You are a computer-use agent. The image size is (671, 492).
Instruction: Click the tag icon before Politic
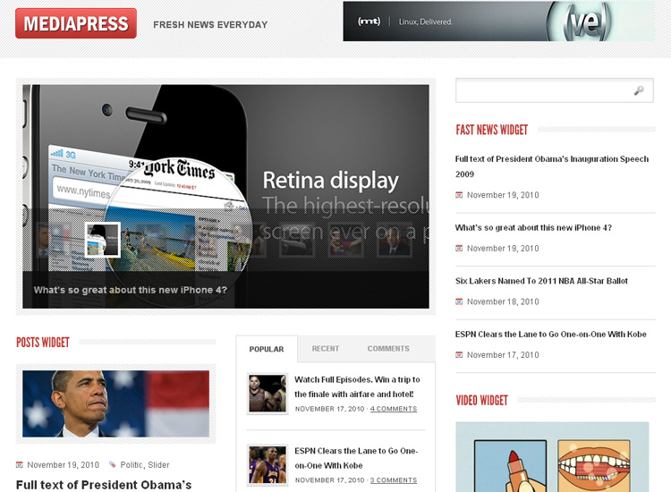[x=113, y=464]
